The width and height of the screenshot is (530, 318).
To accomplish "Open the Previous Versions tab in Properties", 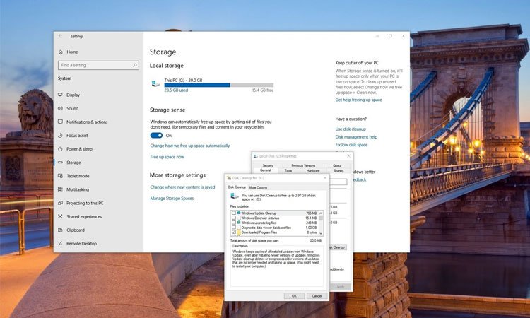I will coord(303,165).
